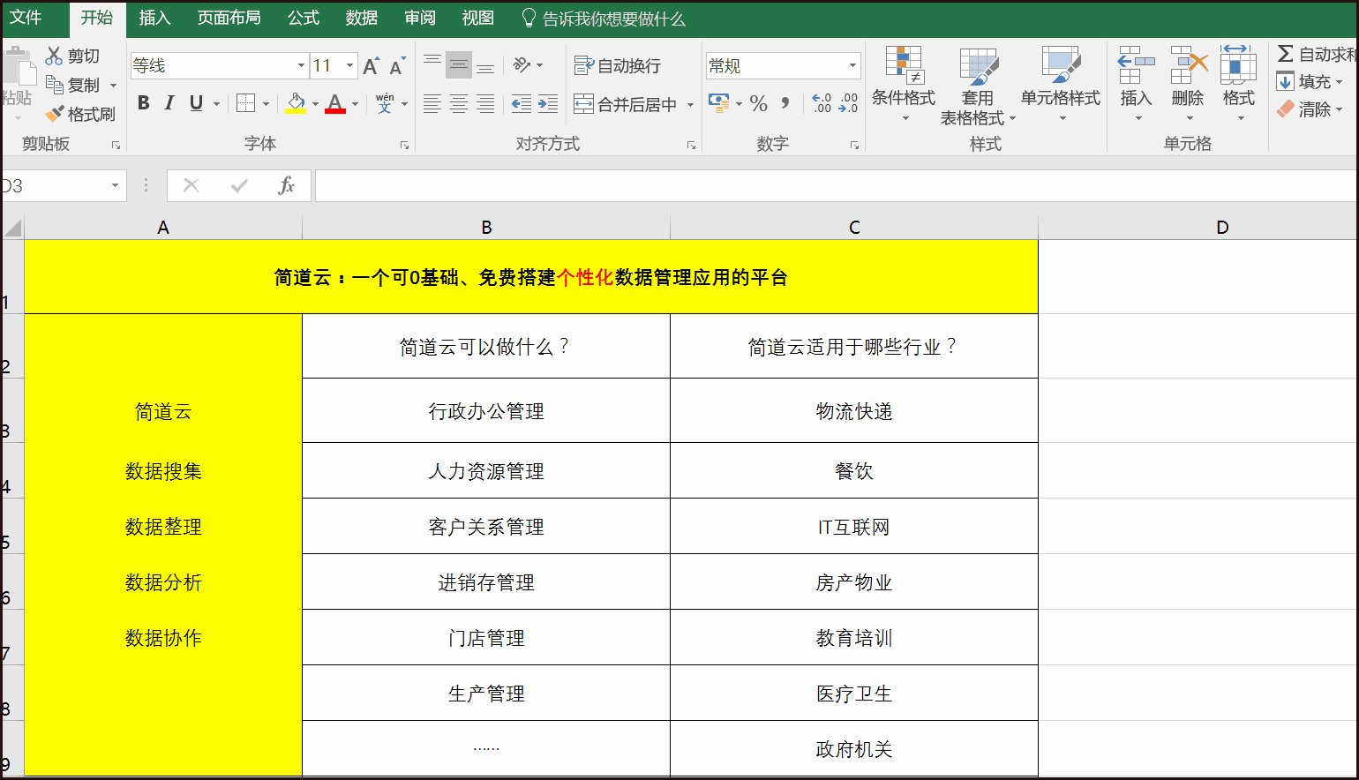Open the font name dropdown 等线
The width and height of the screenshot is (1359, 780).
point(301,65)
